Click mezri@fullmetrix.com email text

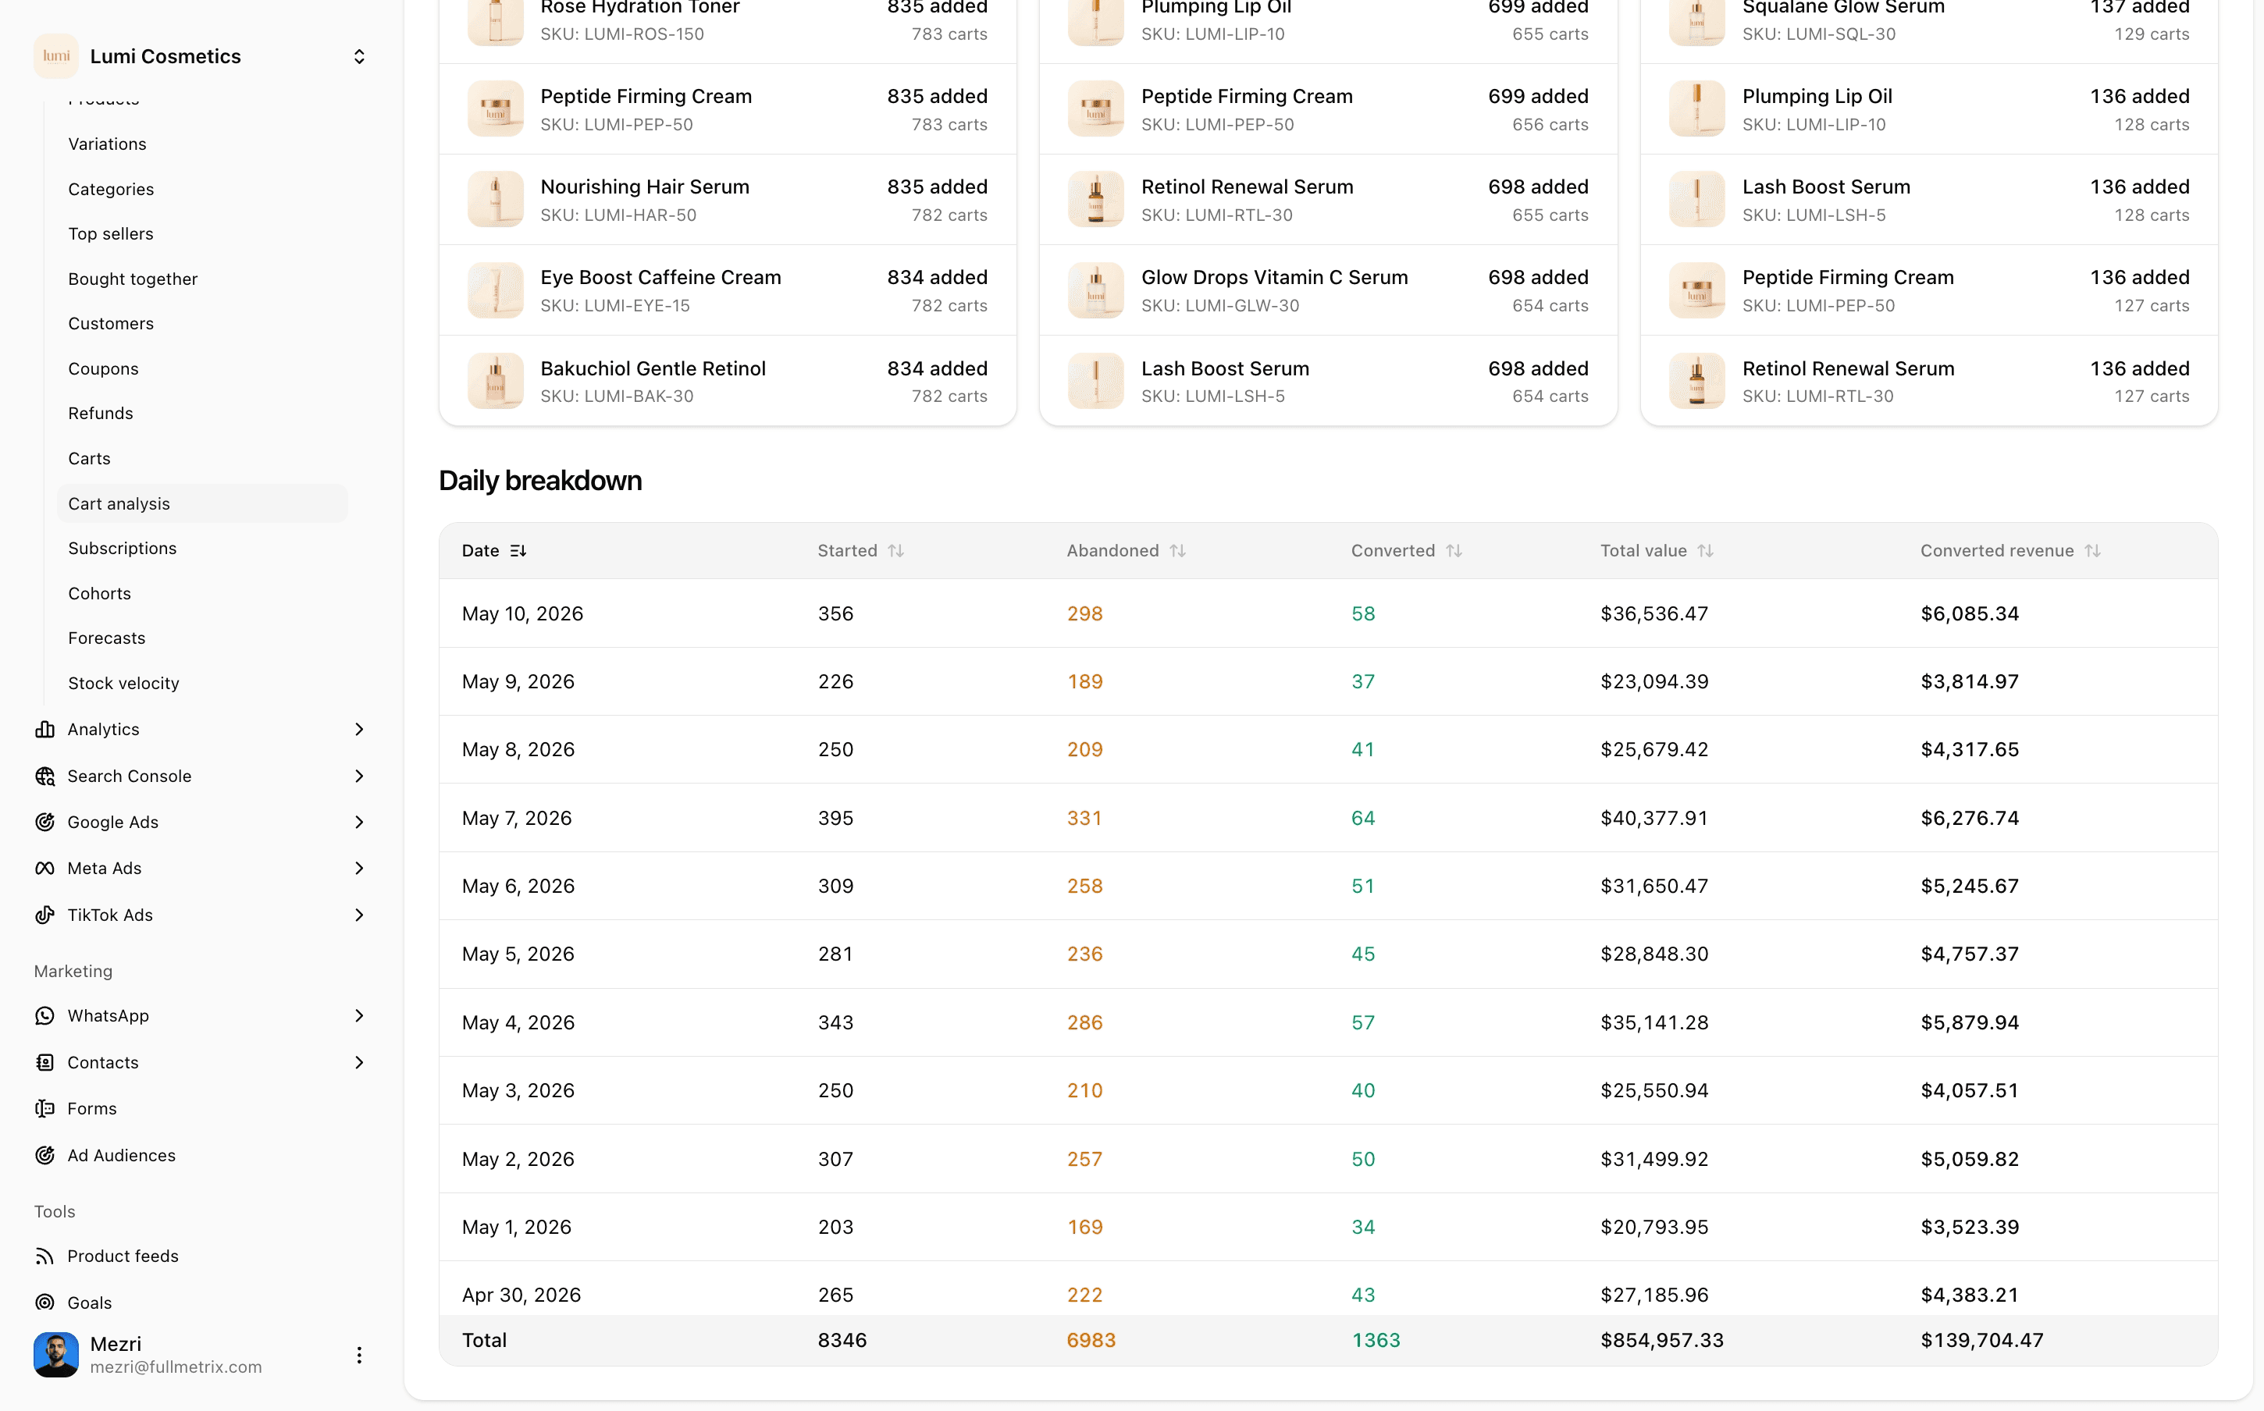point(176,1367)
